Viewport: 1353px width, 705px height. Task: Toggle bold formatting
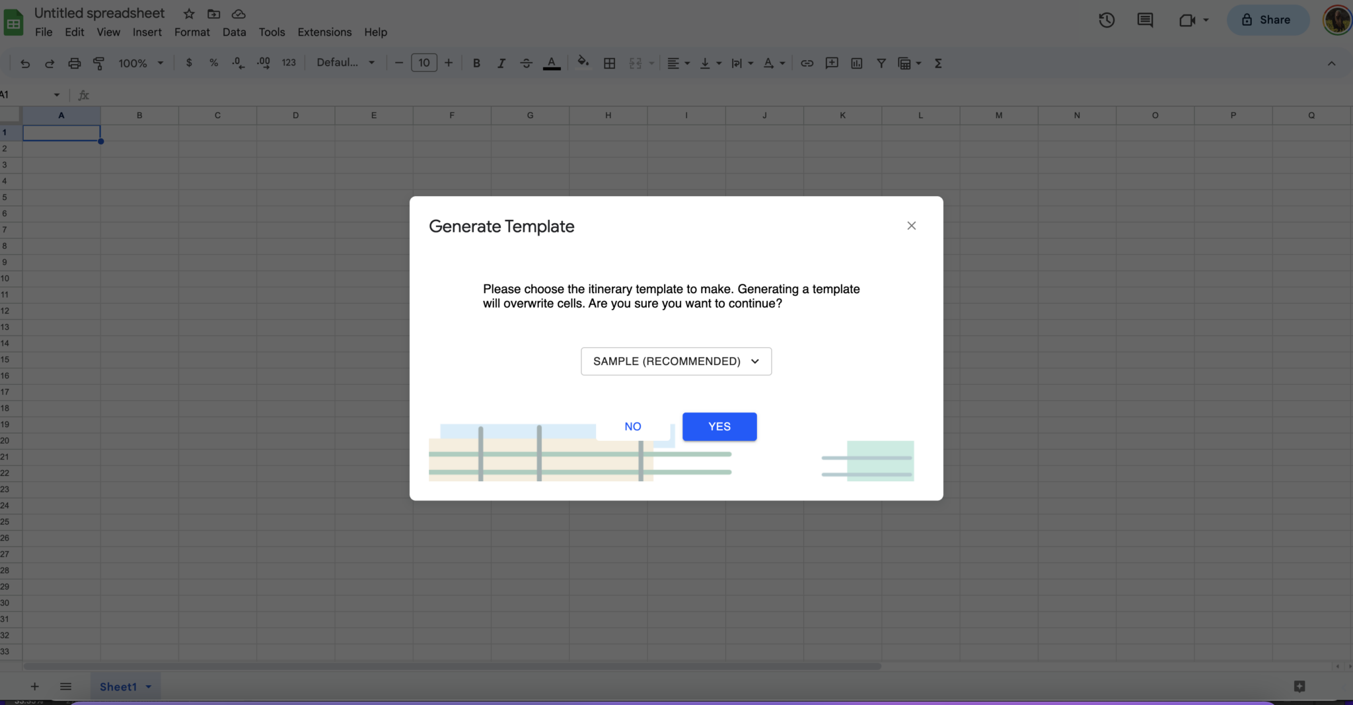[476, 63]
